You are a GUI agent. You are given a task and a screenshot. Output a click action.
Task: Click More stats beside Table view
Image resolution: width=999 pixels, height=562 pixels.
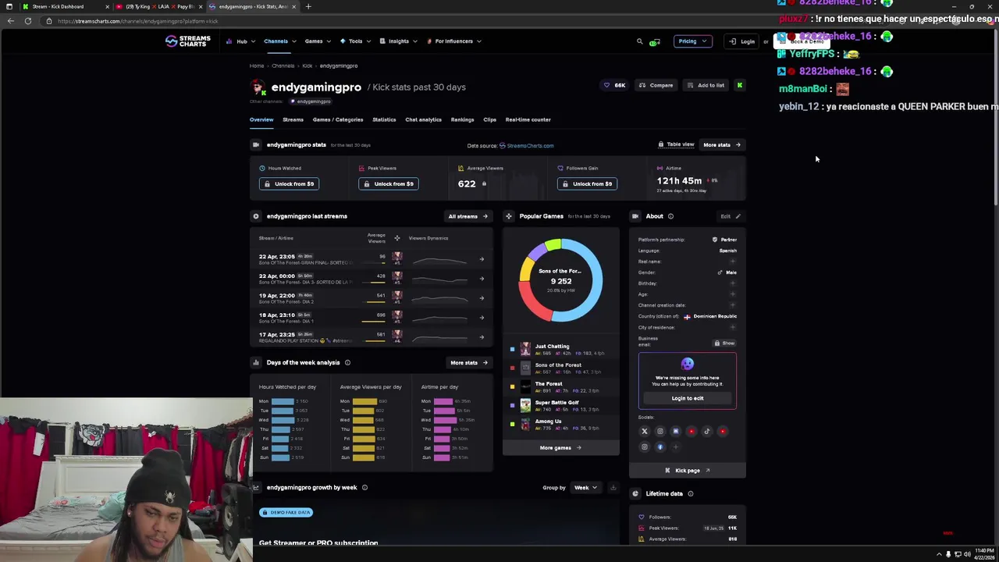coord(722,144)
